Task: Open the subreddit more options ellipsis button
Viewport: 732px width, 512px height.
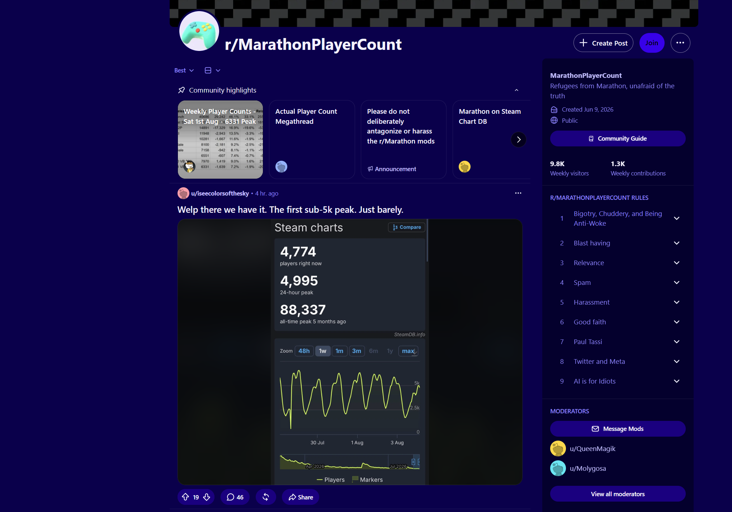Action: 680,43
